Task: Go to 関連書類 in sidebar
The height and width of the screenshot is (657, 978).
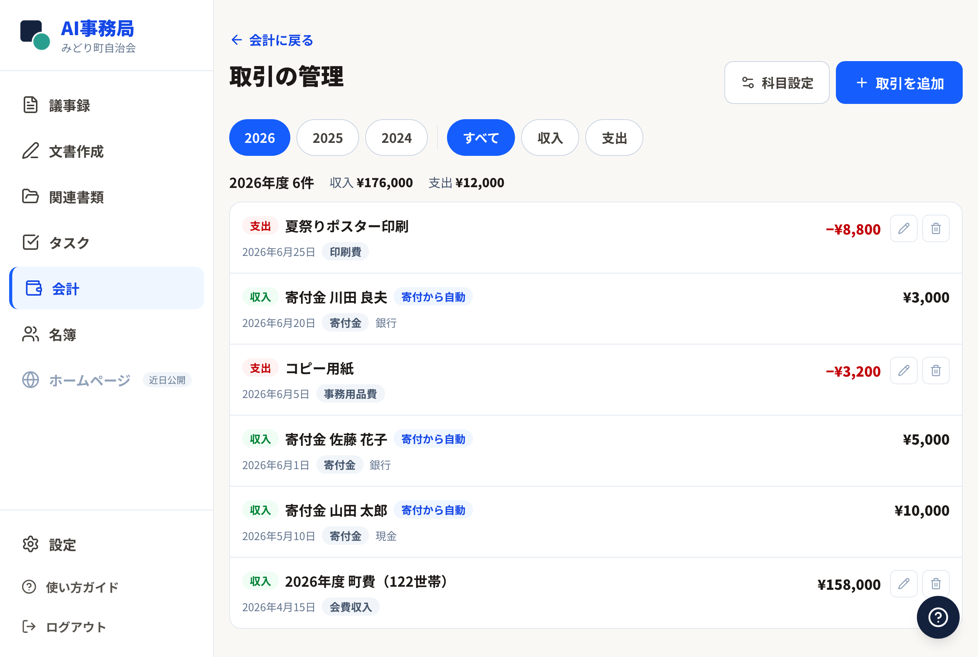Action: (107, 196)
